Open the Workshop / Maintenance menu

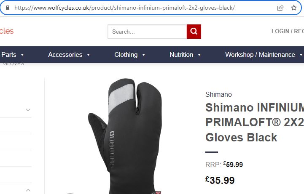pyautogui.click(x=260, y=55)
